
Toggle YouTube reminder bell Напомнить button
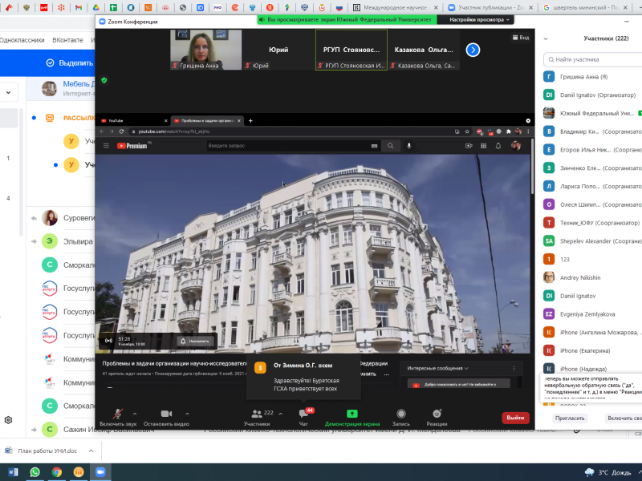click(x=197, y=341)
